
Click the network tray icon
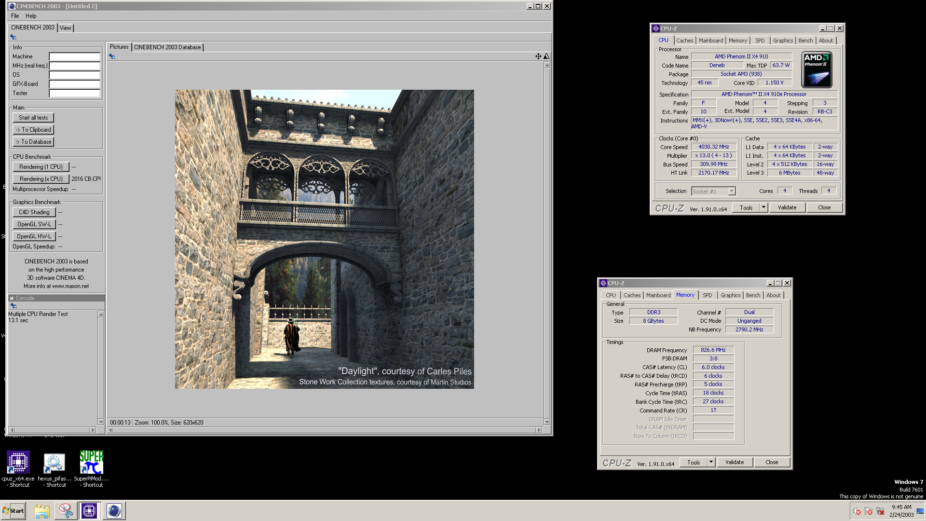tap(880, 511)
